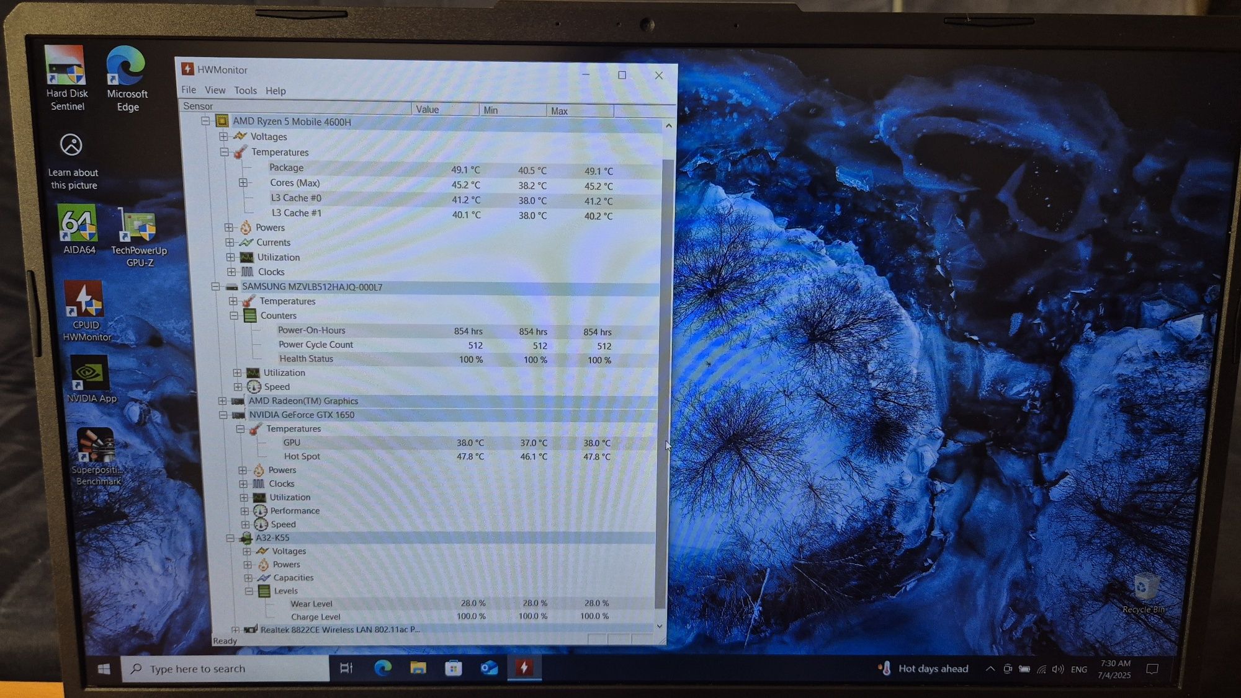The width and height of the screenshot is (1241, 698).
Task: Click the Counters green list icon
Action: pos(250,316)
